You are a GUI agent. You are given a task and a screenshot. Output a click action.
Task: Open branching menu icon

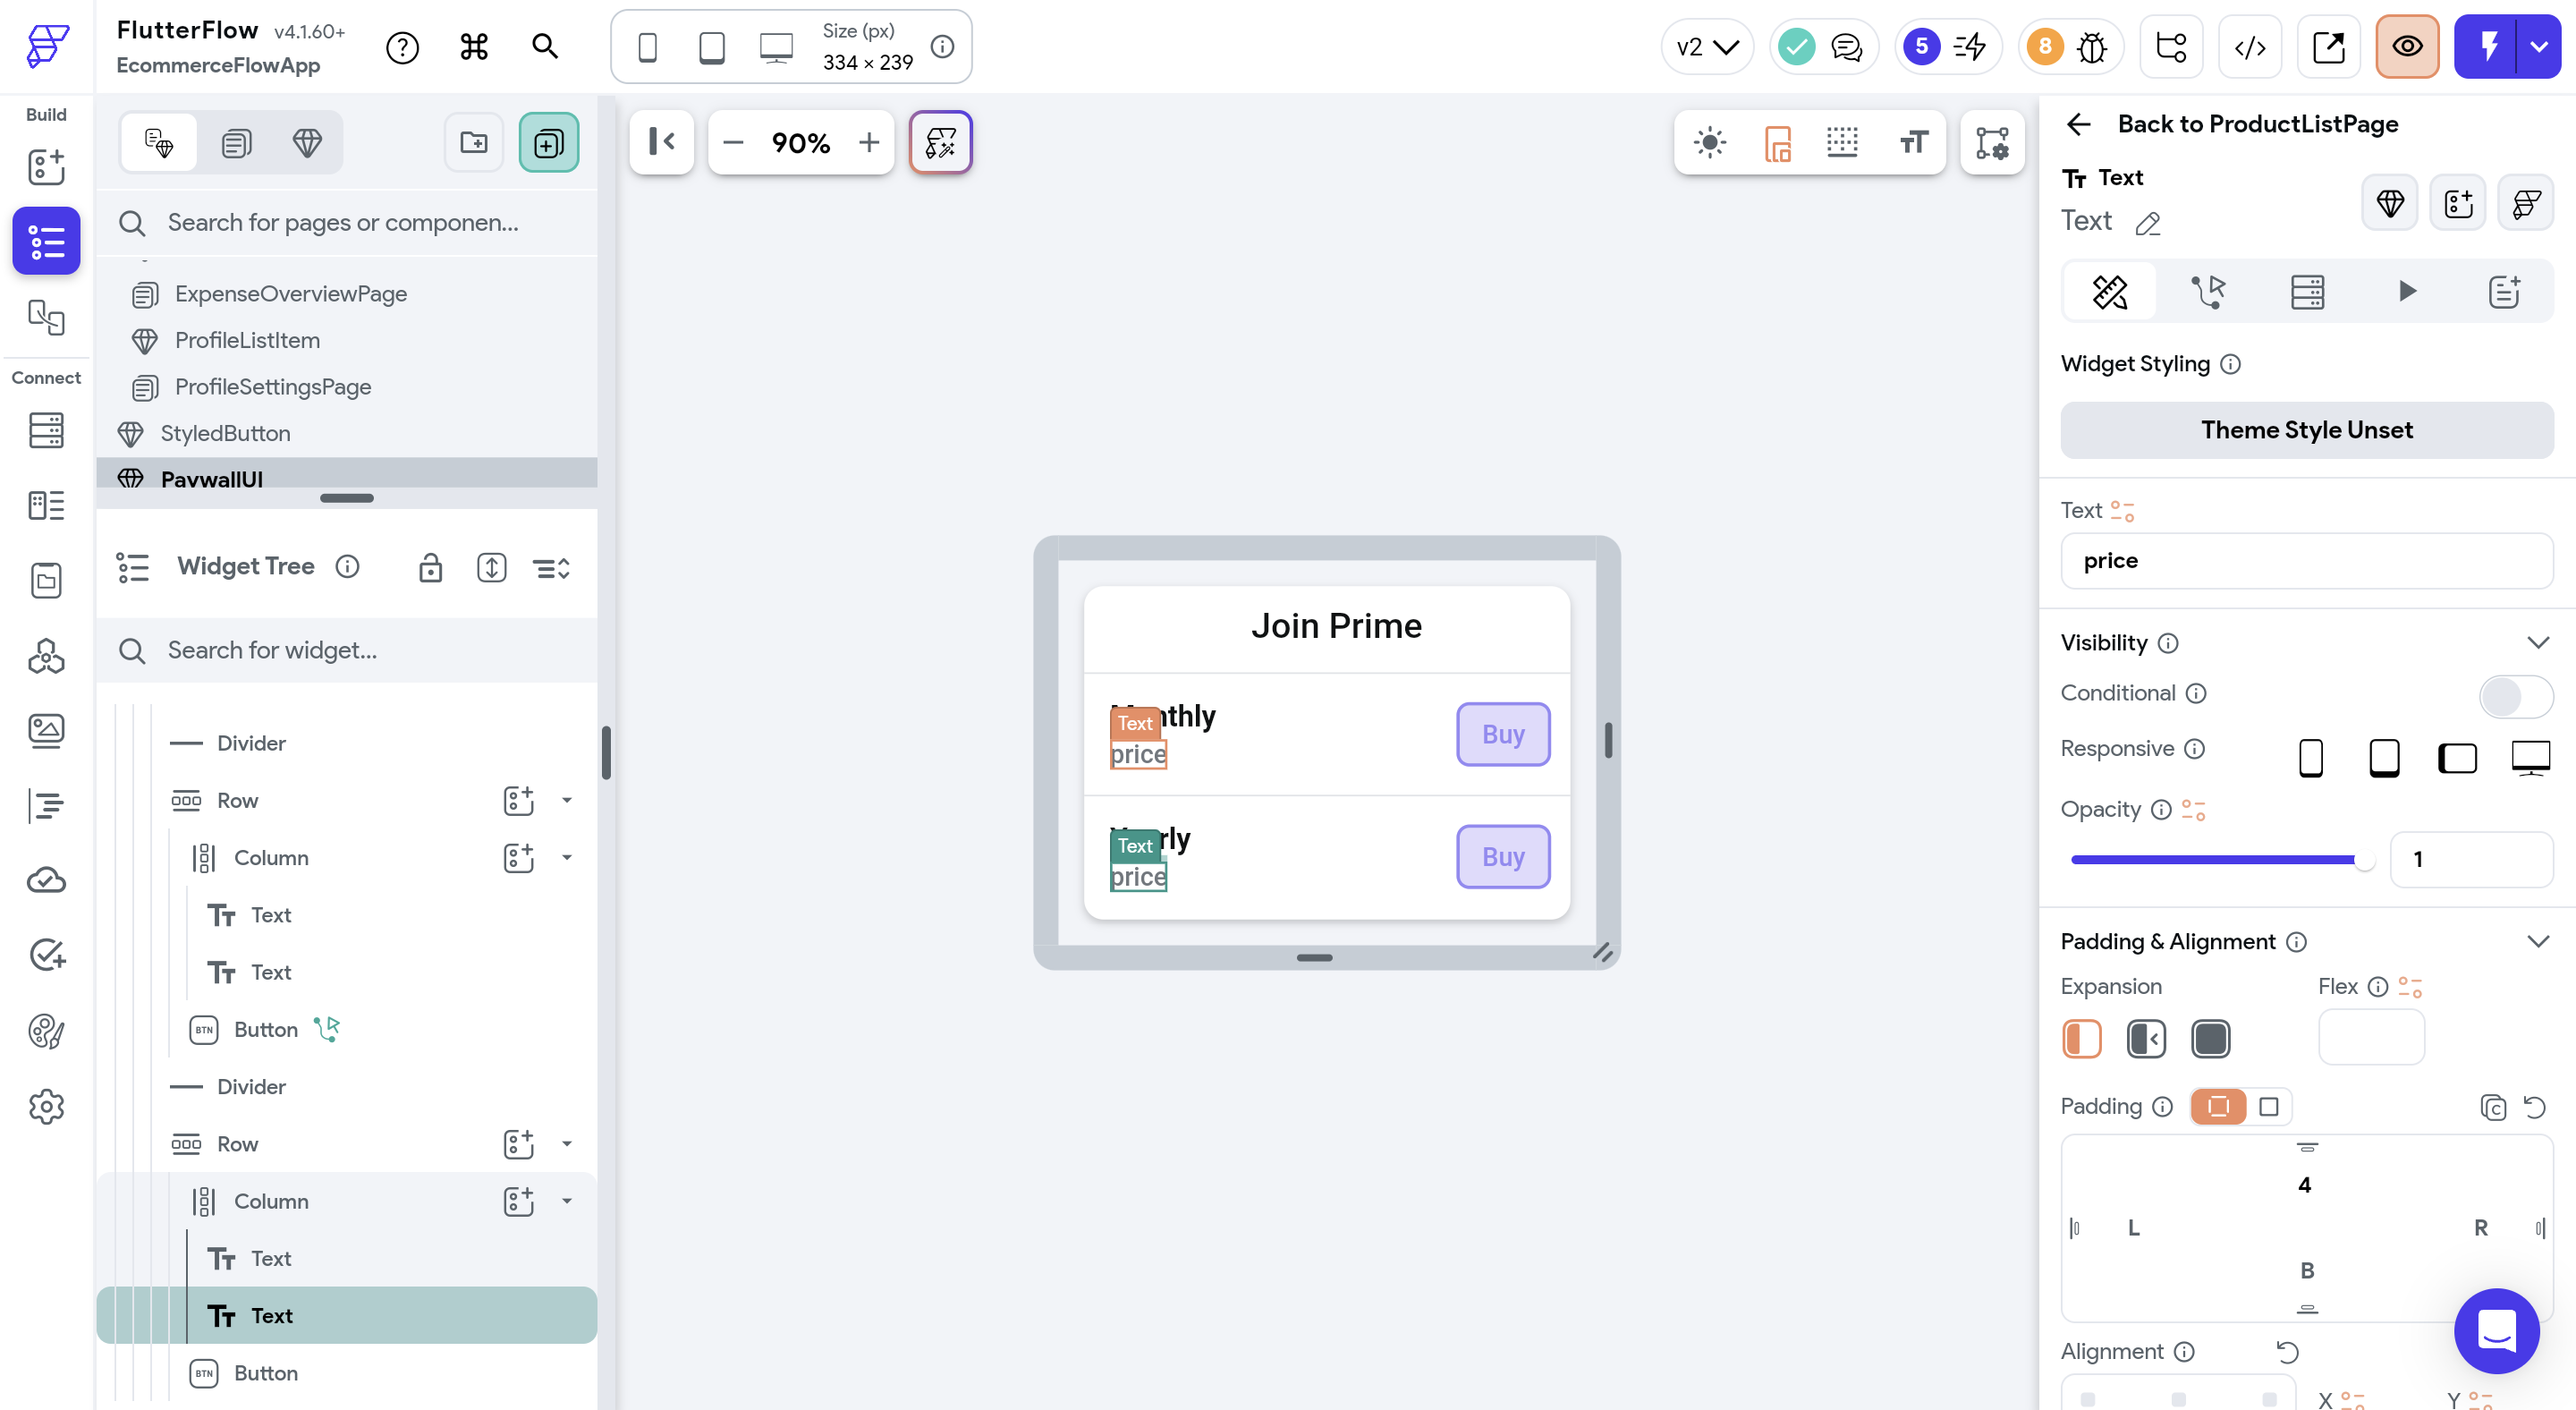(2171, 47)
